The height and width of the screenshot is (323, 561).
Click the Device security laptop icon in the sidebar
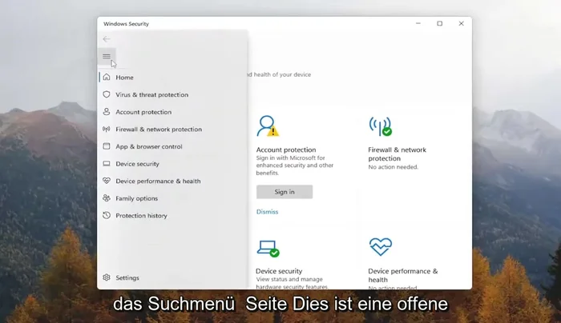107,163
